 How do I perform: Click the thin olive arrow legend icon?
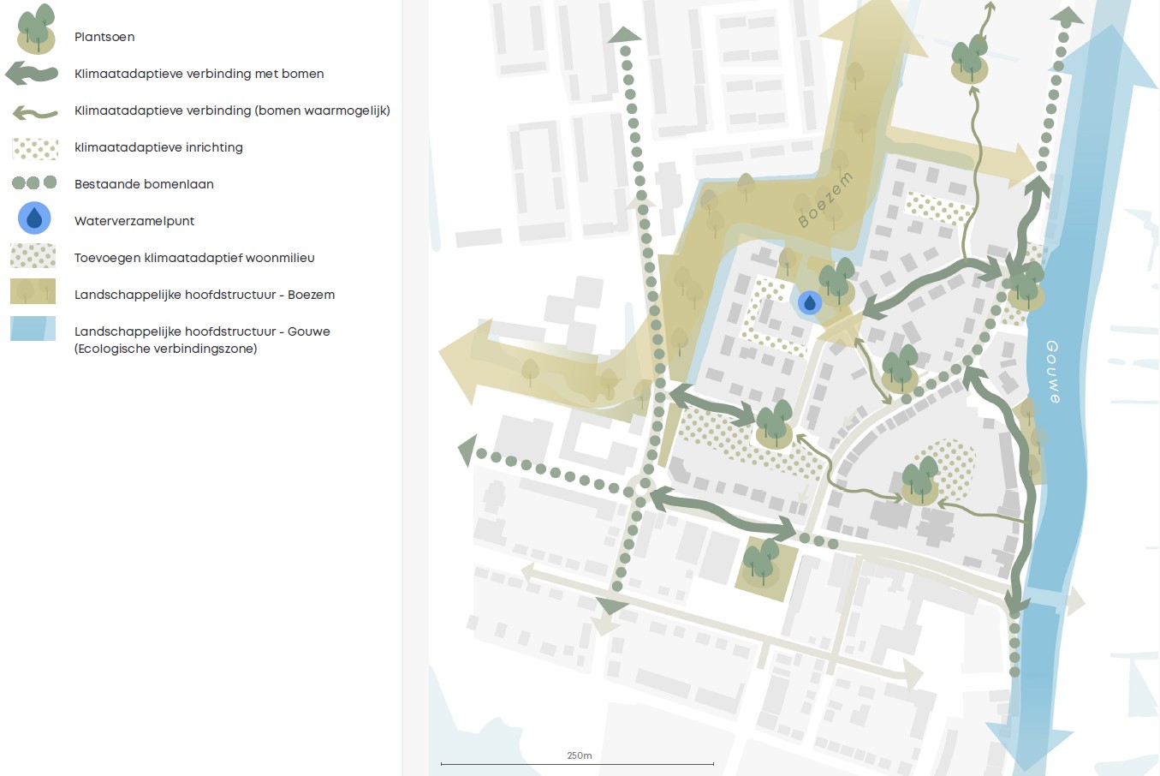coord(35,112)
